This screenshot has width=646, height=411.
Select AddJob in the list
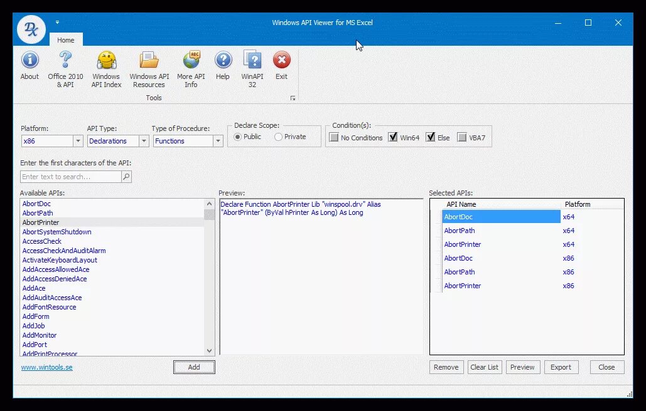coord(112,326)
